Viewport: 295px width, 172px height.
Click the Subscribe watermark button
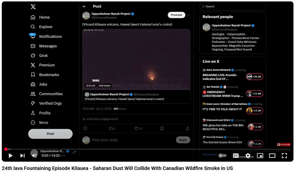tap(284, 145)
